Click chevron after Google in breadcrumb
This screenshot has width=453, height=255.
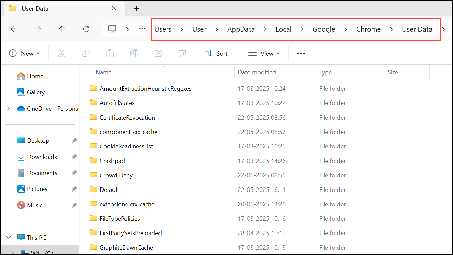346,29
